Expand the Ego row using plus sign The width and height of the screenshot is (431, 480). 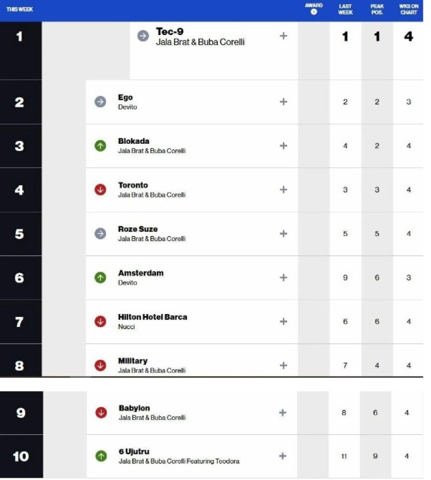coord(283,102)
